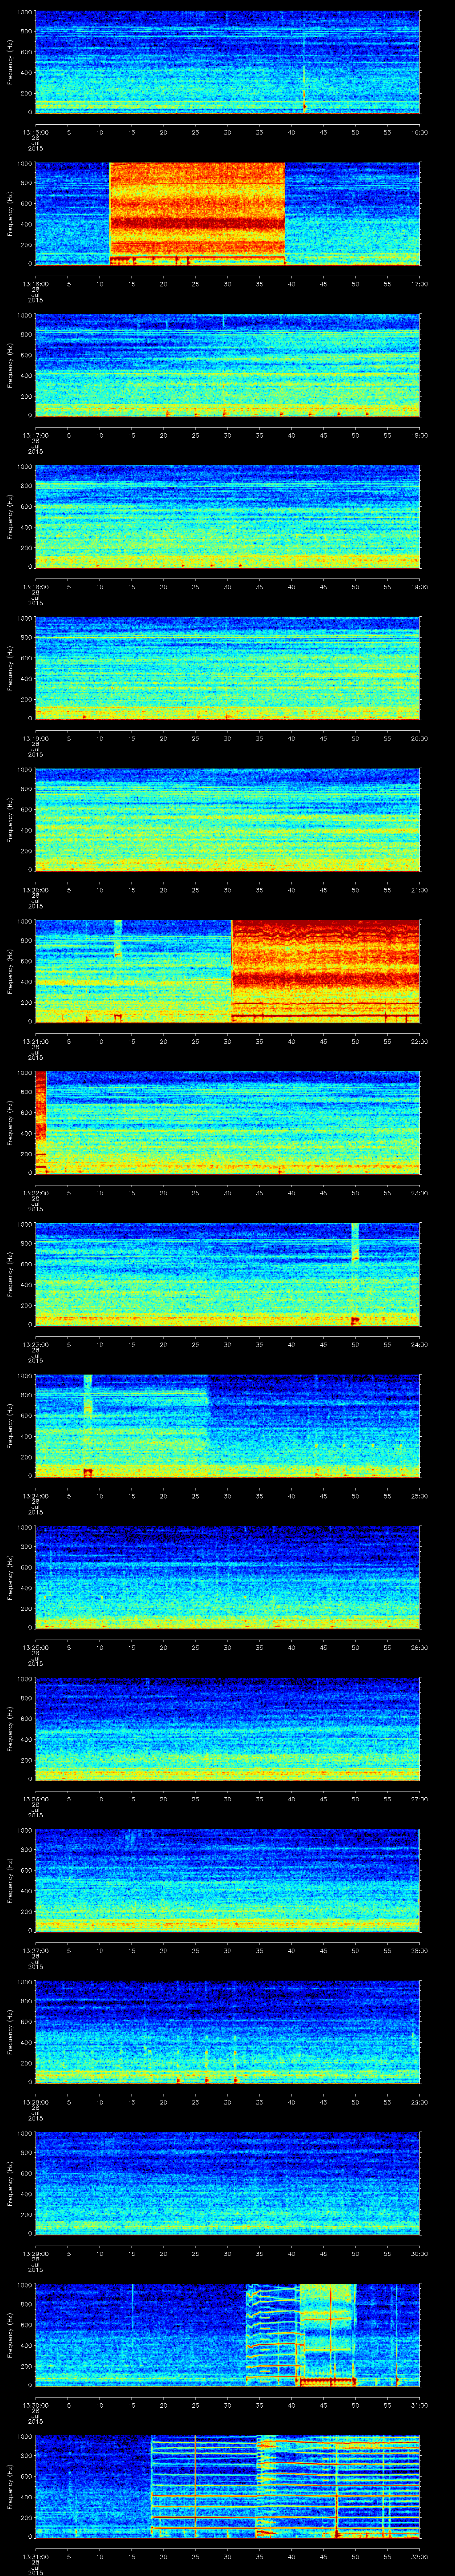
Task: Click the 13:29:00 start time label
Action: pos(35,2255)
